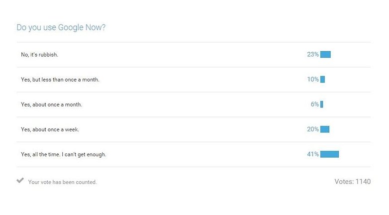
Task: Click the 6% result bar
Action: [x=322, y=105]
